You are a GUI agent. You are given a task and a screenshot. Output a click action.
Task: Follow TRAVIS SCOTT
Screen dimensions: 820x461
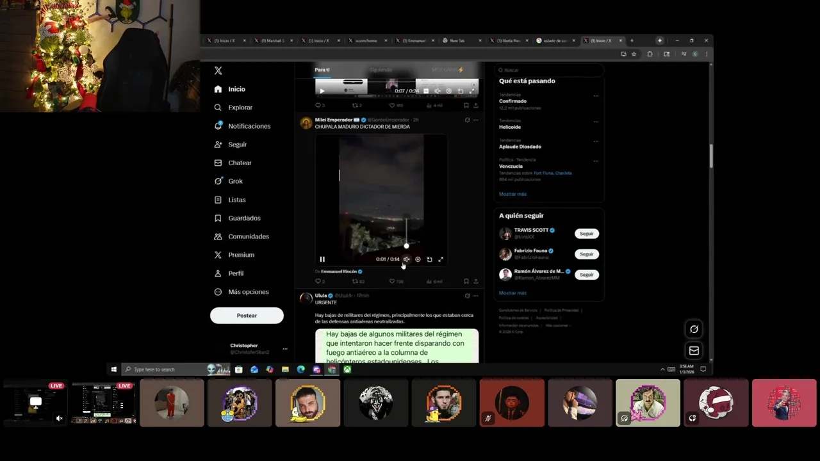pyautogui.click(x=587, y=234)
